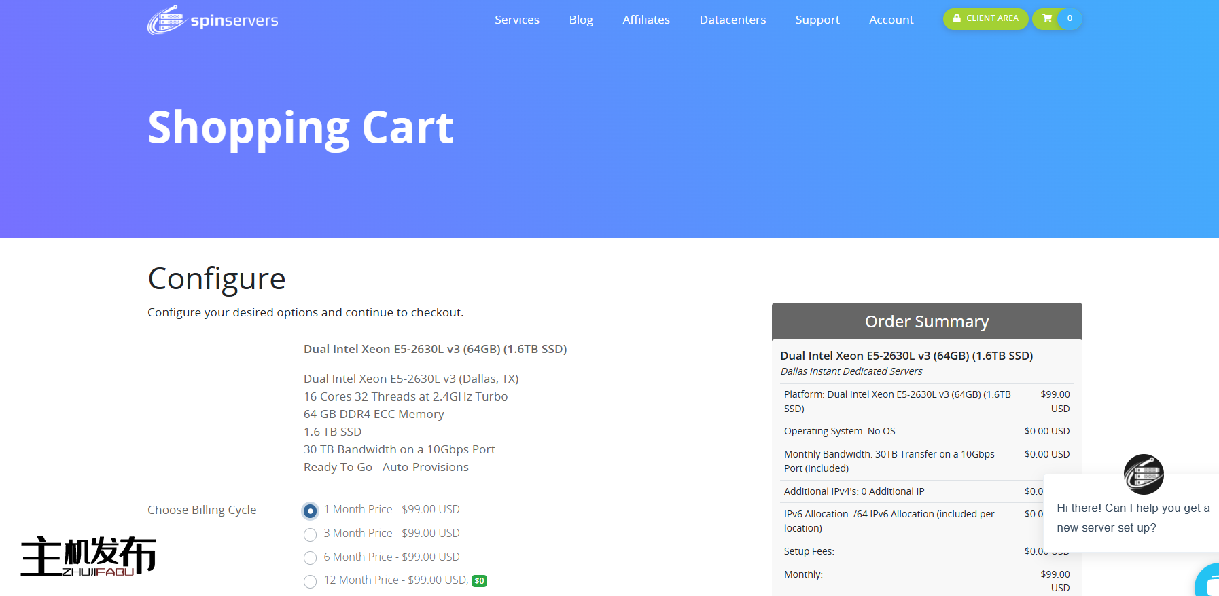Click the chat greeting message popup

pyautogui.click(x=1133, y=517)
